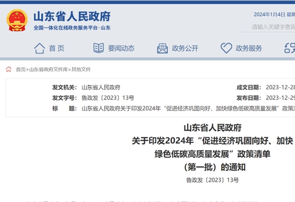Screen dimensions: 295x202
Task: Click the 发文机关 label
Action: 64,87
